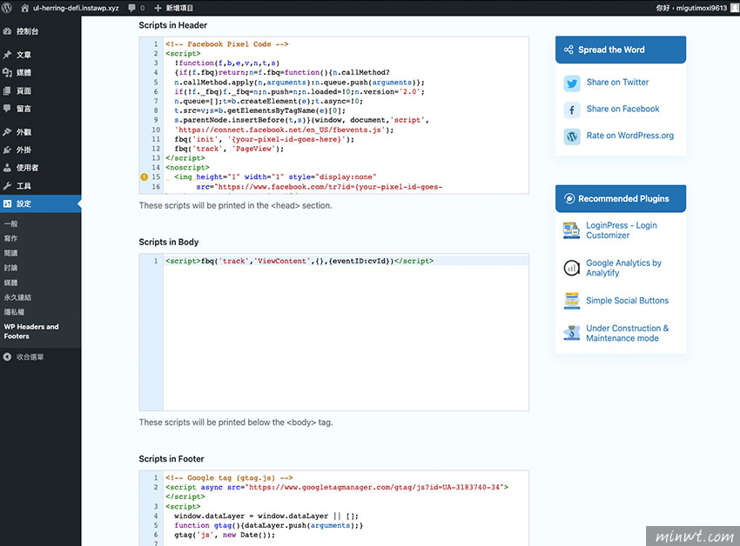Open 媒體 media settings submenu
The width and height of the screenshot is (740, 546).
10,283
